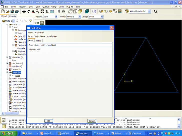The width and height of the screenshot is (182, 136).
Task: Click the context help arrow icon
Action: pos(155,11)
